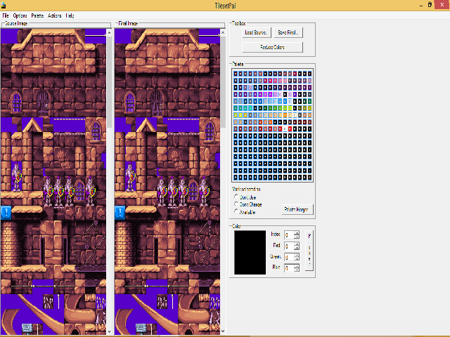Click the Reduce Colors button
The image size is (450, 337).
(x=272, y=47)
